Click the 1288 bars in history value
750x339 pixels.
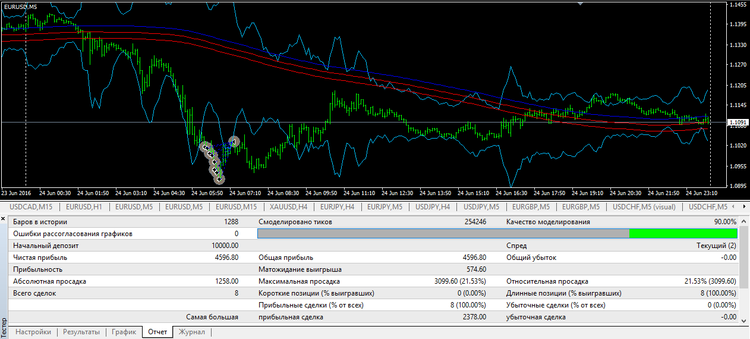tap(231, 222)
